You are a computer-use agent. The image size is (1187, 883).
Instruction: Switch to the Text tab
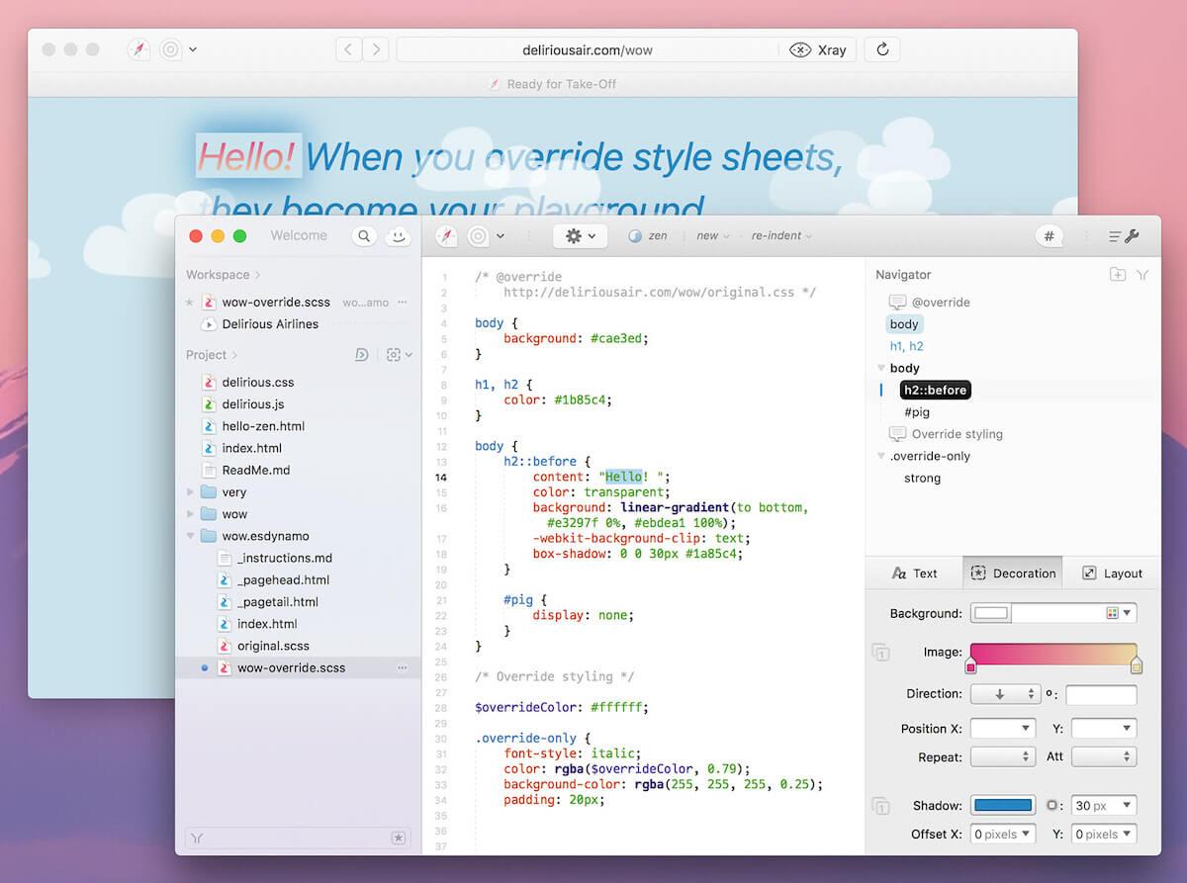pos(914,574)
